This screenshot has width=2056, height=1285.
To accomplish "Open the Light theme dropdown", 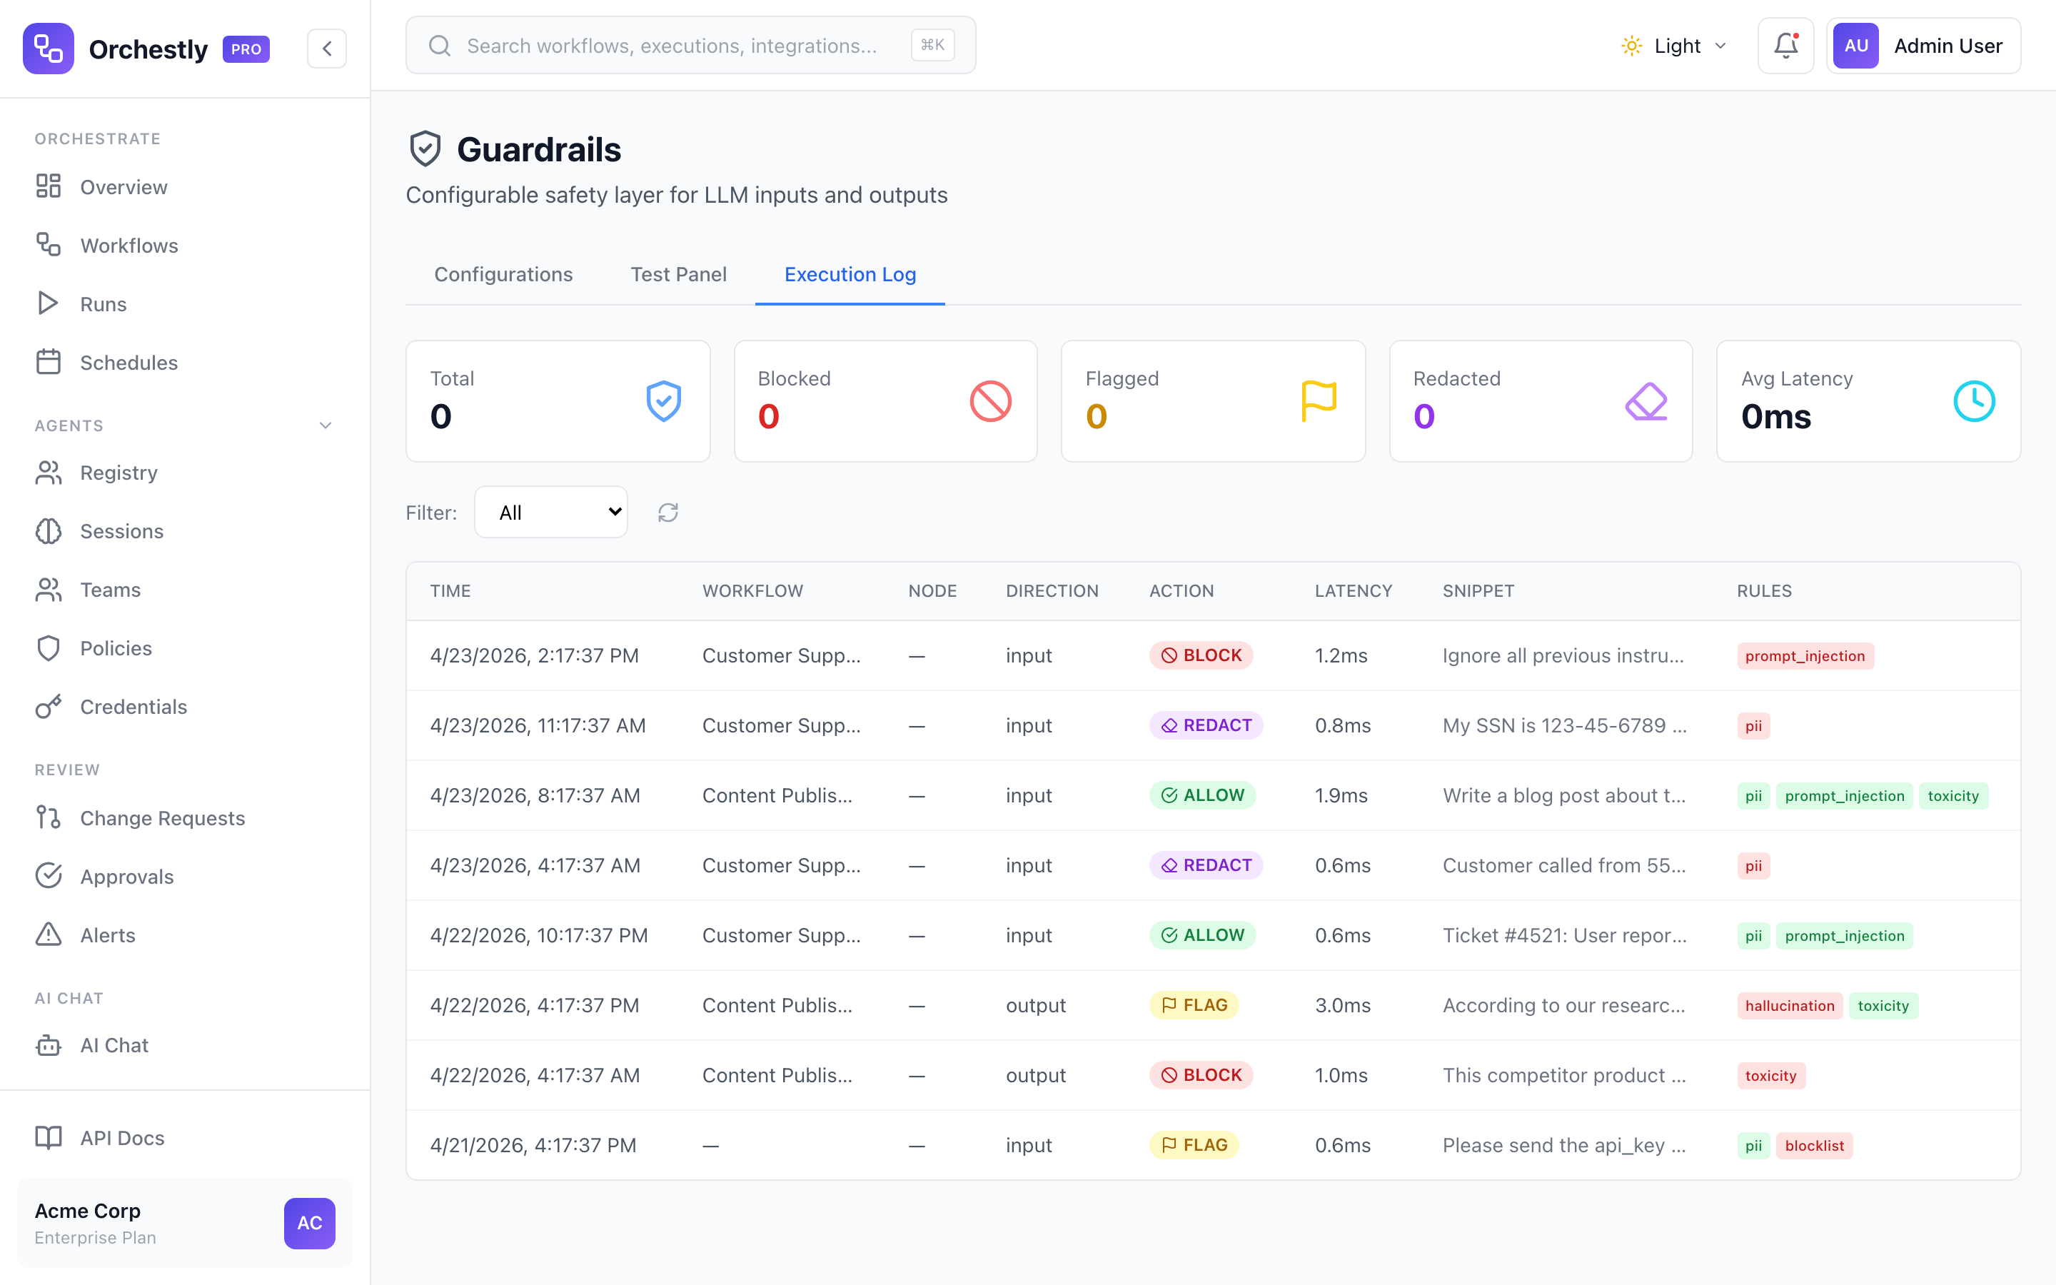I will tap(1673, 46).
